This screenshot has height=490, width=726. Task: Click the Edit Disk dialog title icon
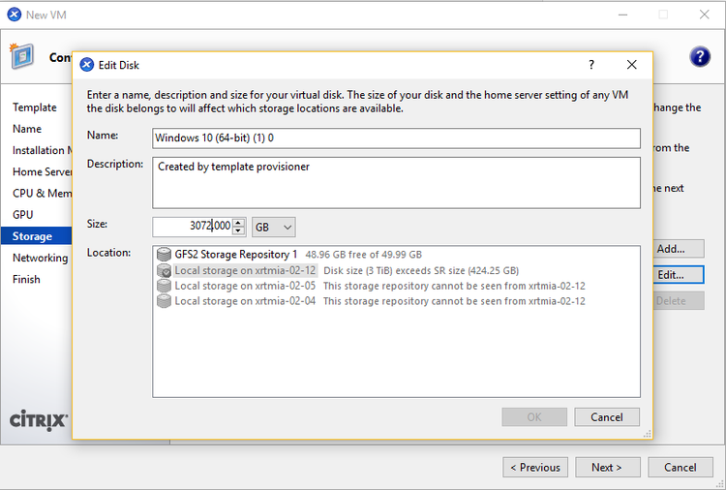[86, 65]
